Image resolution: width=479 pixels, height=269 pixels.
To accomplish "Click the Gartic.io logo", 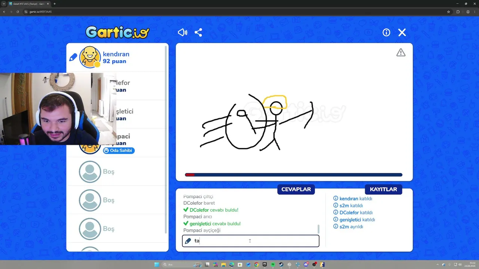I will pyautogui.click(x=118, y=32).
